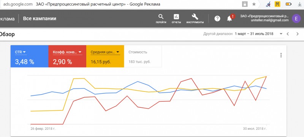Click the purple account avatar E

tap(296, 19)
